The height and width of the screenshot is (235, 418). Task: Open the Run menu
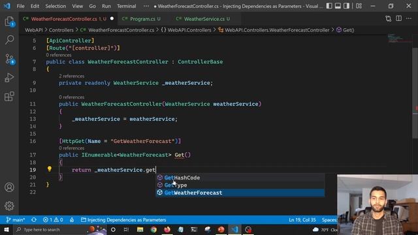106,6
